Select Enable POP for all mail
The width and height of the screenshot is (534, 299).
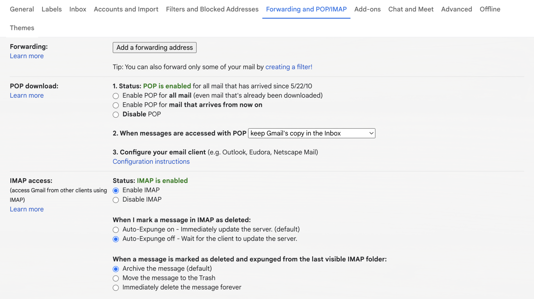[x=116, y=96]
